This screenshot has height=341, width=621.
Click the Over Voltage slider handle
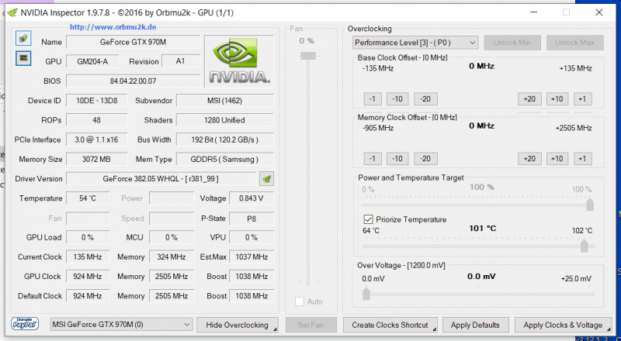pyautogui.click(x=366, y=294)
